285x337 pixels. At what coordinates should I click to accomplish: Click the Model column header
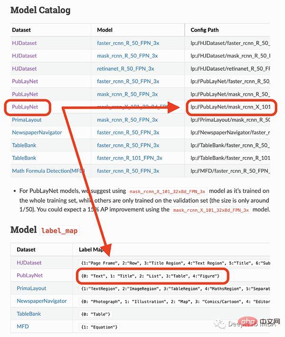click(104, 29)
